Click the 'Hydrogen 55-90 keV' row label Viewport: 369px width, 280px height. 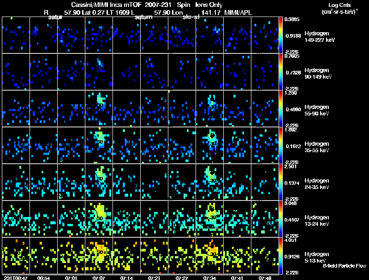pyautogui.click(x=317, y=110)
